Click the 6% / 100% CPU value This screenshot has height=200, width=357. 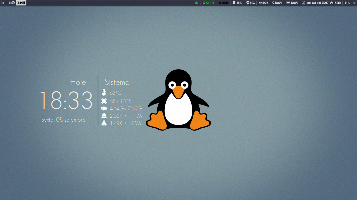(x=120, y=102)
